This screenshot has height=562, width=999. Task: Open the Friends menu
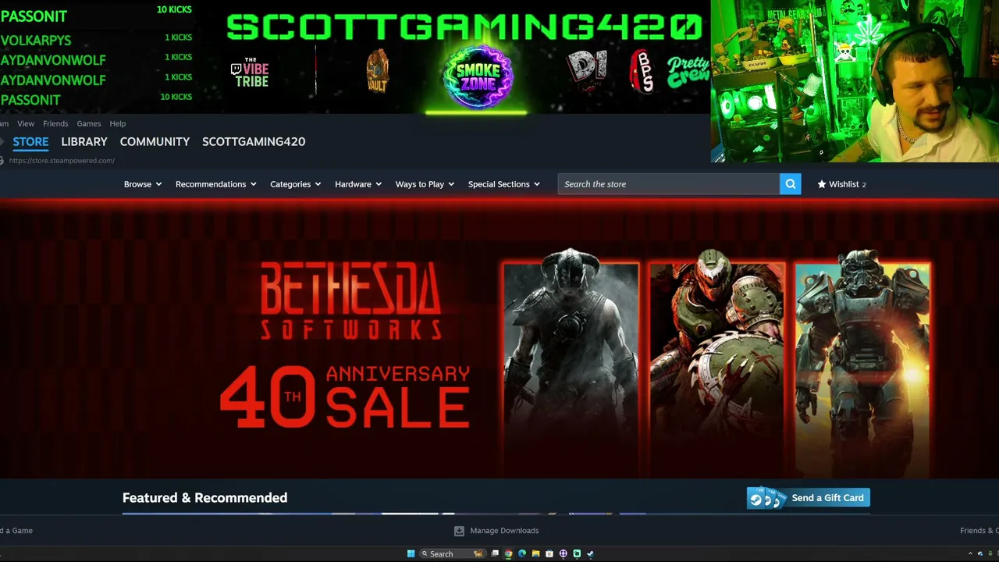(x=55, y=123)
